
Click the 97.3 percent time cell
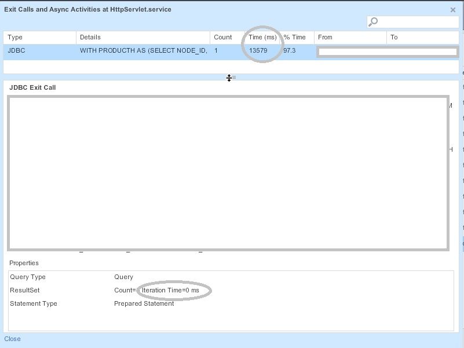pyautogui.click(x=290, y=51)
